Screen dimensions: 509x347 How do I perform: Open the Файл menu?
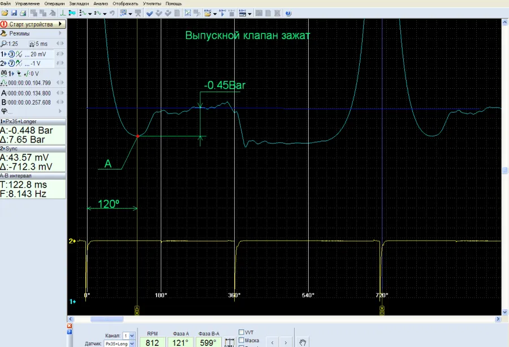tap(6, 3)
